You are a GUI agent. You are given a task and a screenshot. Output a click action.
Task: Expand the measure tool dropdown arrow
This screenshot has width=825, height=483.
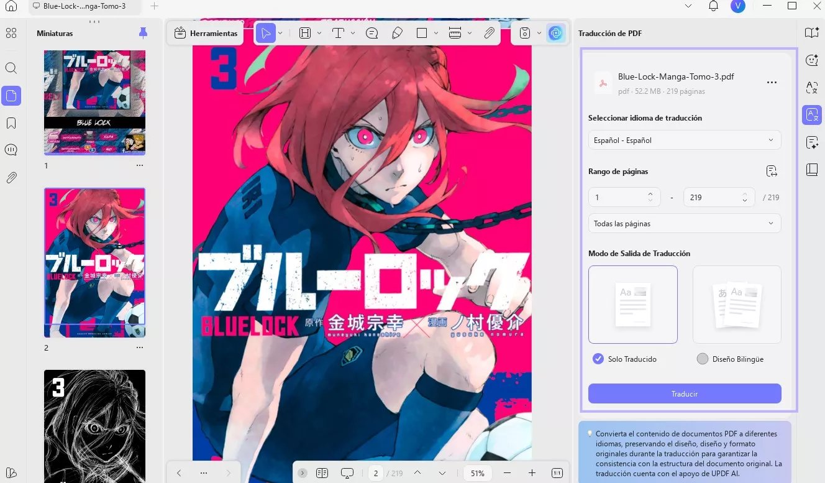pyautogui.click(x=470, y=33)
